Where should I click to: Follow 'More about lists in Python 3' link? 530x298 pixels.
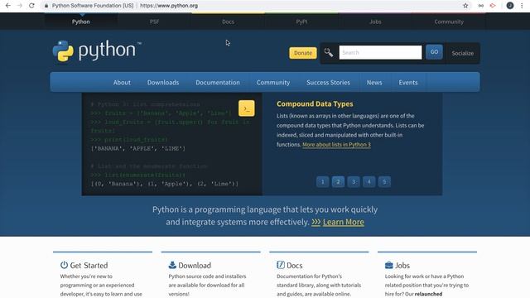point(336,145)
